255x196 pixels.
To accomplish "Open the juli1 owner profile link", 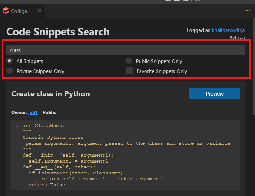I will pyautogui.click(x=33, y=113).
